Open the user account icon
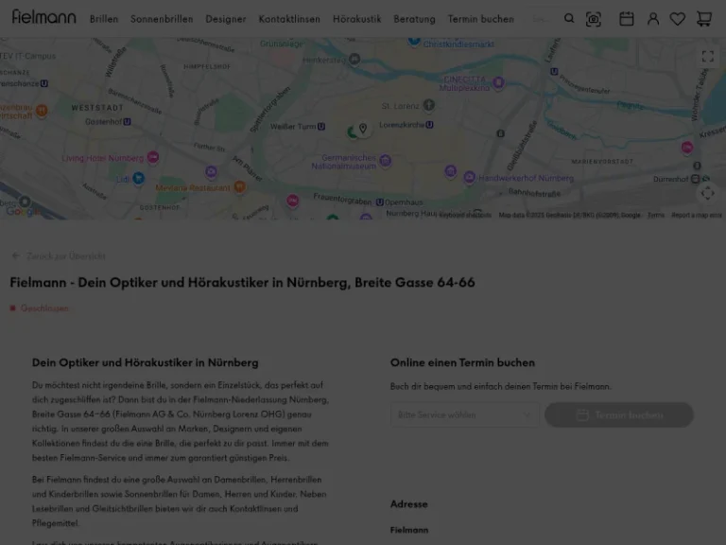The width and height of the screenshot is (726, 545). [653, 19]
